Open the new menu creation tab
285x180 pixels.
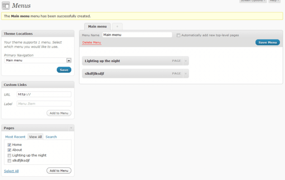[117, 26]
